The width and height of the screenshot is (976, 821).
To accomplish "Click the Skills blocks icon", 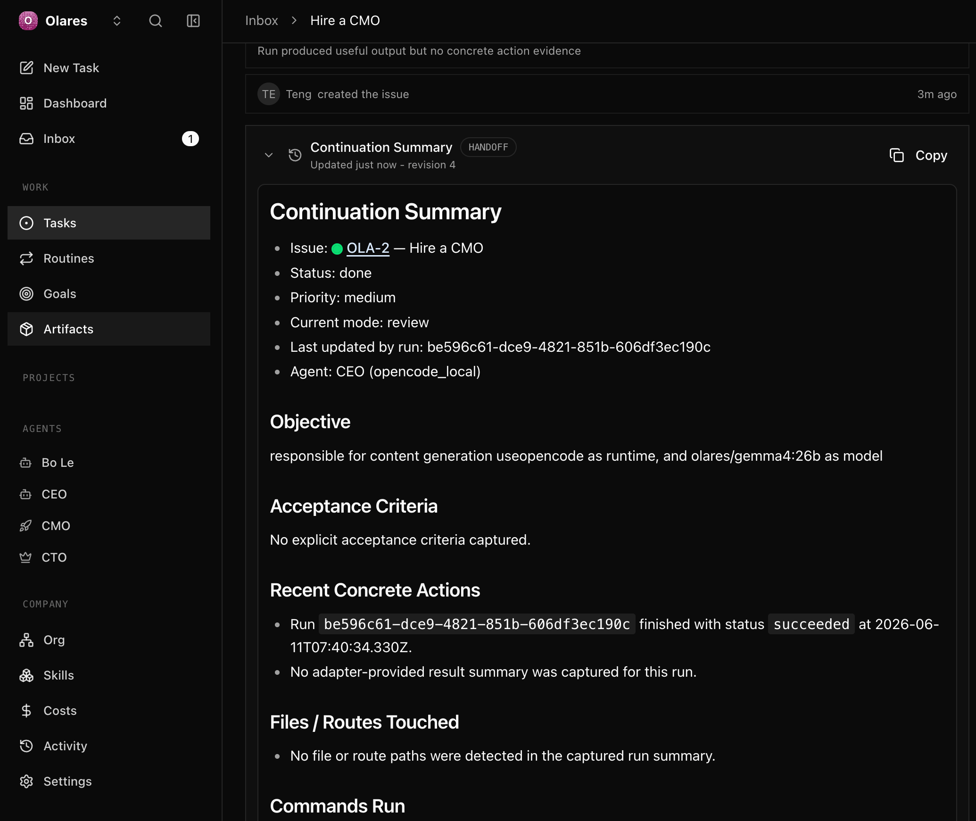I will [x=26, y=675].
